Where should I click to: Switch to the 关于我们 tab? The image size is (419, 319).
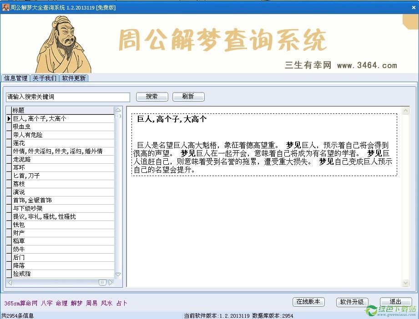pos(44,78)
